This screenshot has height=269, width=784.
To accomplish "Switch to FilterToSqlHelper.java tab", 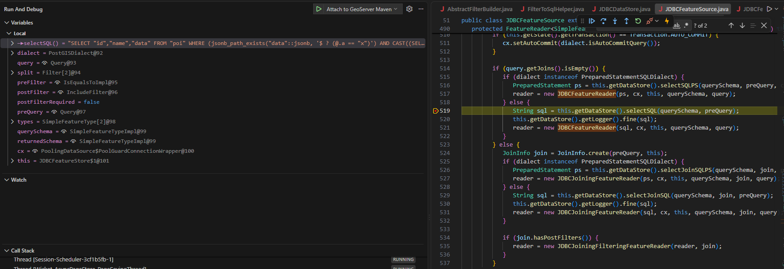I will click(x=551, y=9).
